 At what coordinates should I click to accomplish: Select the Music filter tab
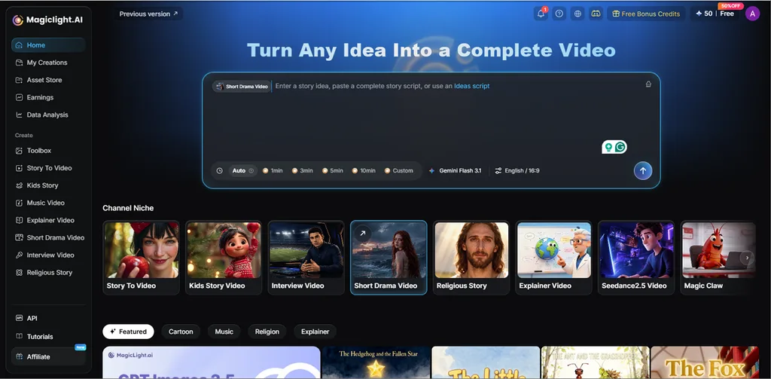(x=224, y=332)
